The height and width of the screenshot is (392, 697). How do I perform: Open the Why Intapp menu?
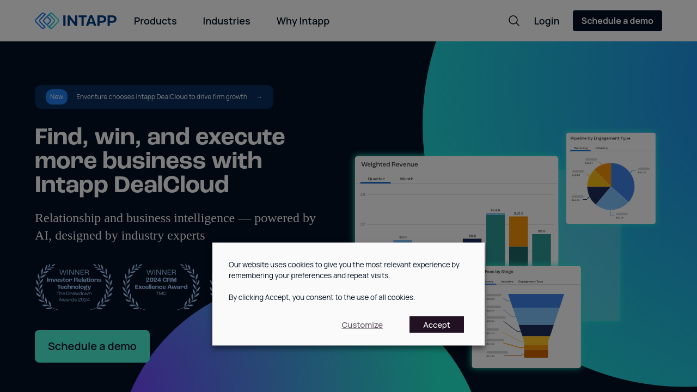[303, 21]
